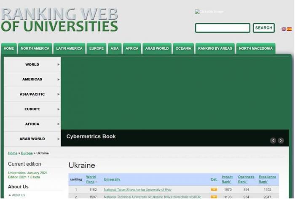The image size is (295, 199).
Task: Select ARAB WORLD in the side menu
Action: coord(32,139)
